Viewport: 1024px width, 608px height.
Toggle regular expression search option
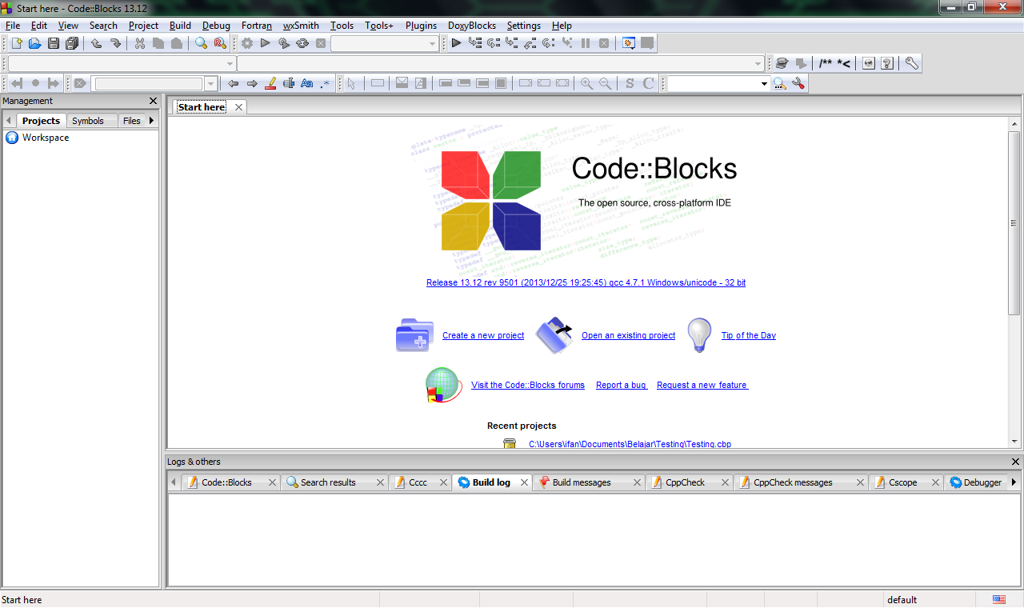tap(325, 83)
